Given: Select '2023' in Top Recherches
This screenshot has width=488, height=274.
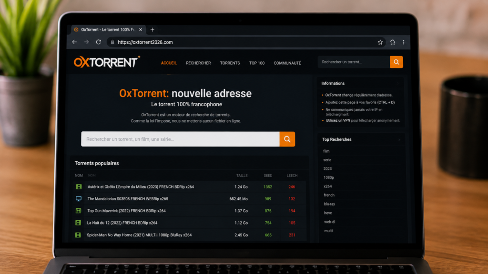Looking at the screenshot, I should pos(327,169).
